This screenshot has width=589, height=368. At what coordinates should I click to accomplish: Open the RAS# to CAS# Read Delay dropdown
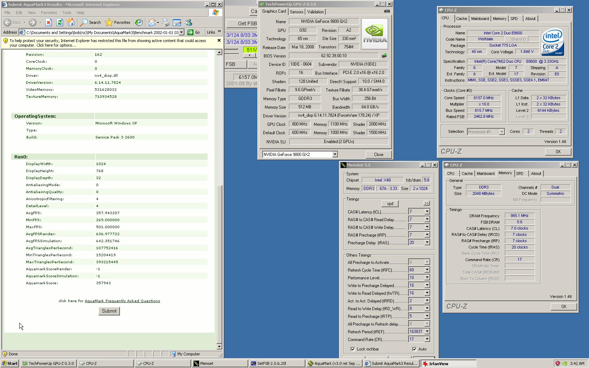click(427, 219)
